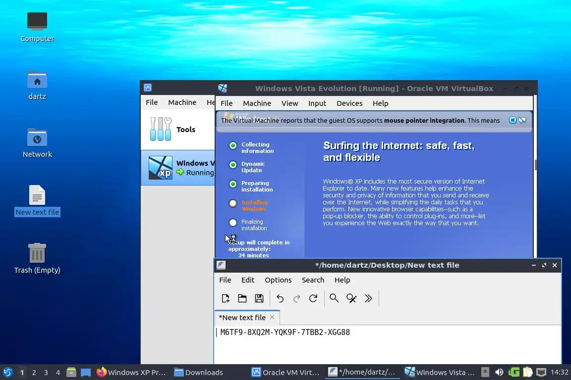The width and height of the screenshot is (571, 380).
Task: Switch to the Windows Vista taskbar entry
Action: coord(440,373)
